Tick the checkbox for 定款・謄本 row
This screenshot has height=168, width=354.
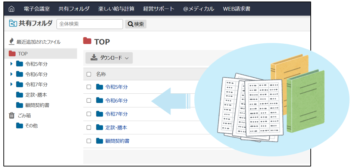89,128
